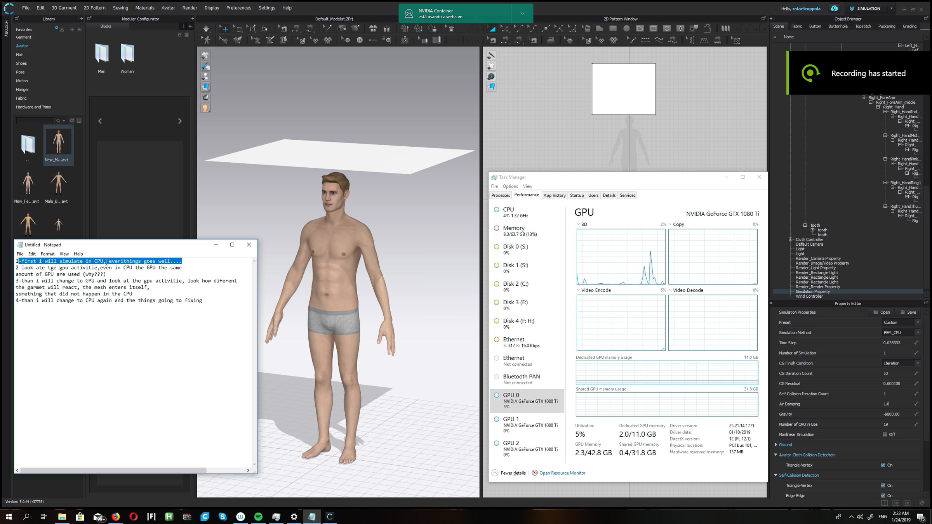Open the Format menu in Notepad

pos(48,254)
